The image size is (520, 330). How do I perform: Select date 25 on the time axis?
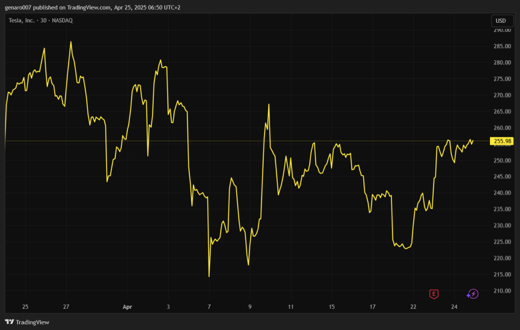[25, 307]
